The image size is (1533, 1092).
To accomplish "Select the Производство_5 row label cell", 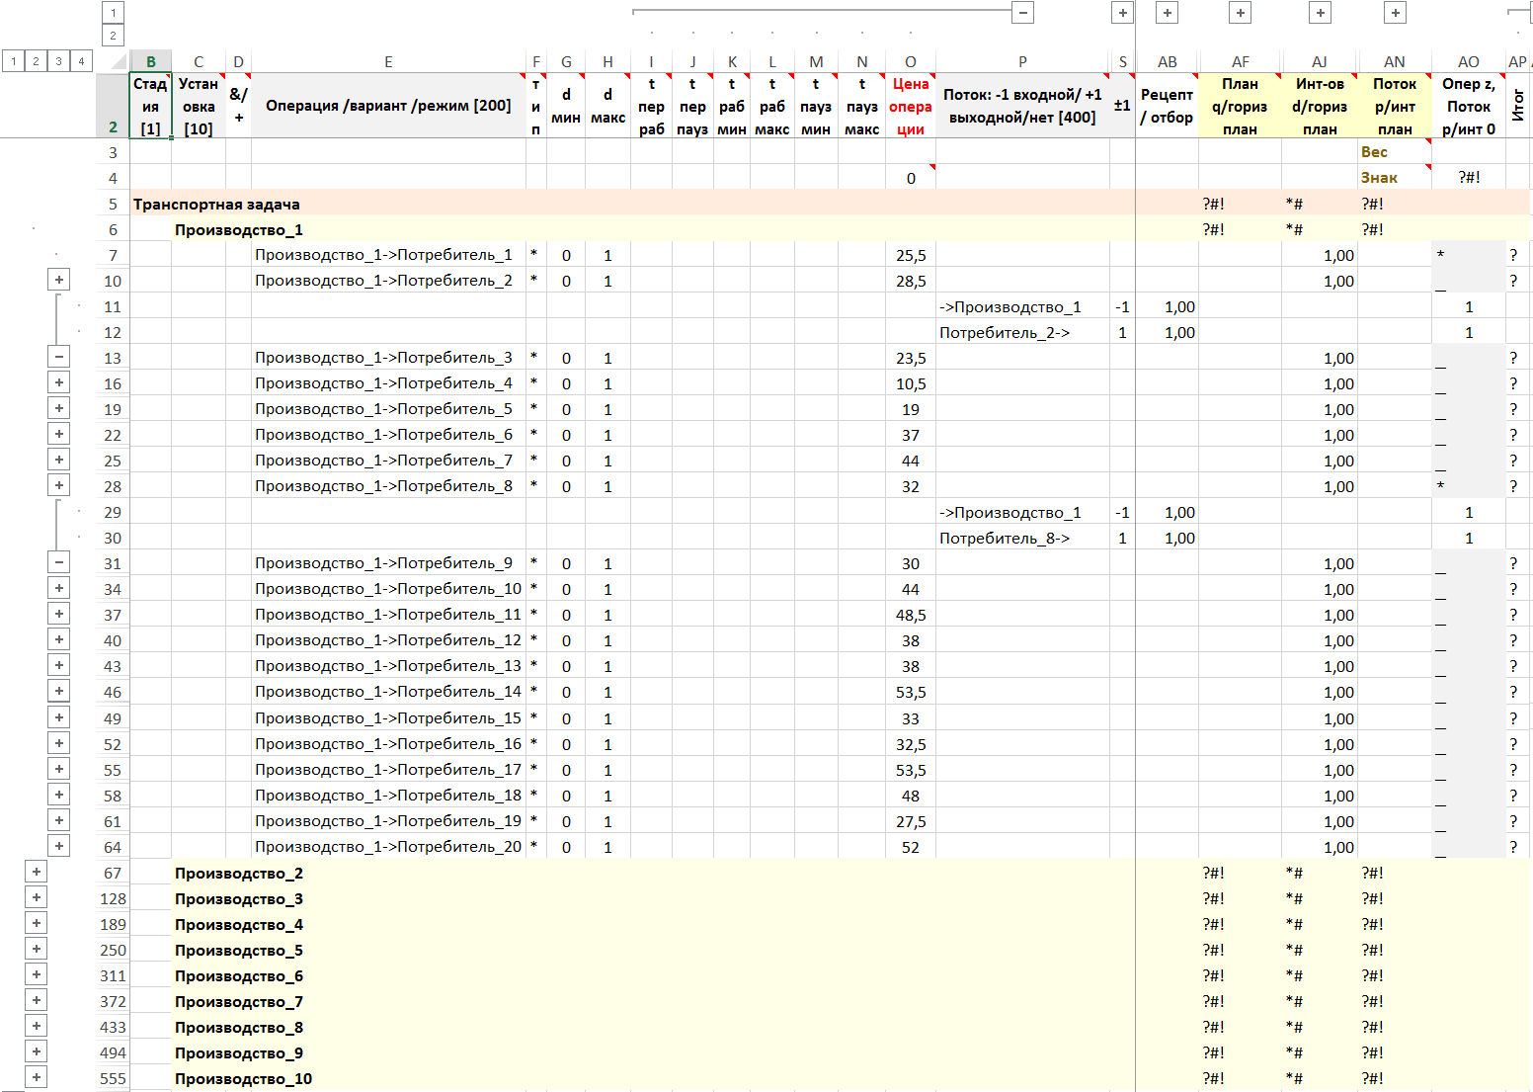I will pos(239,951).
